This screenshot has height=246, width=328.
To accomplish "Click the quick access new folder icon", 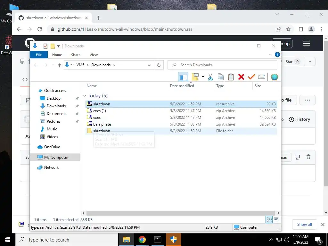I will 53,46.
